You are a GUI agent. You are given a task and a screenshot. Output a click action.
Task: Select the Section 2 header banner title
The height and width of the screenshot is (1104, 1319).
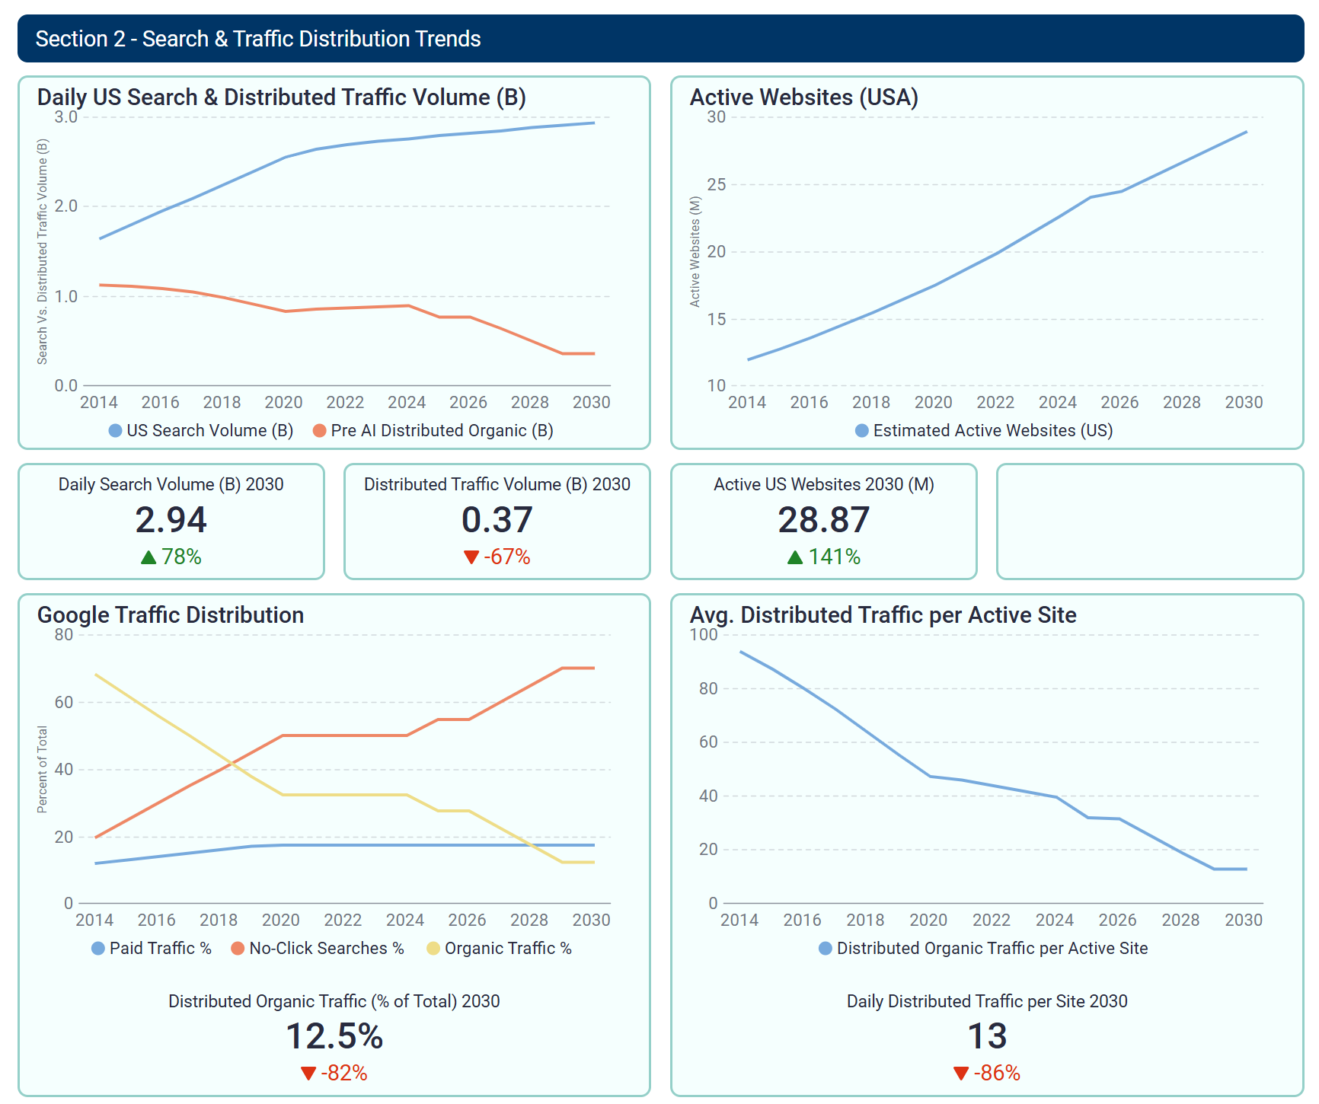(258, 39)
